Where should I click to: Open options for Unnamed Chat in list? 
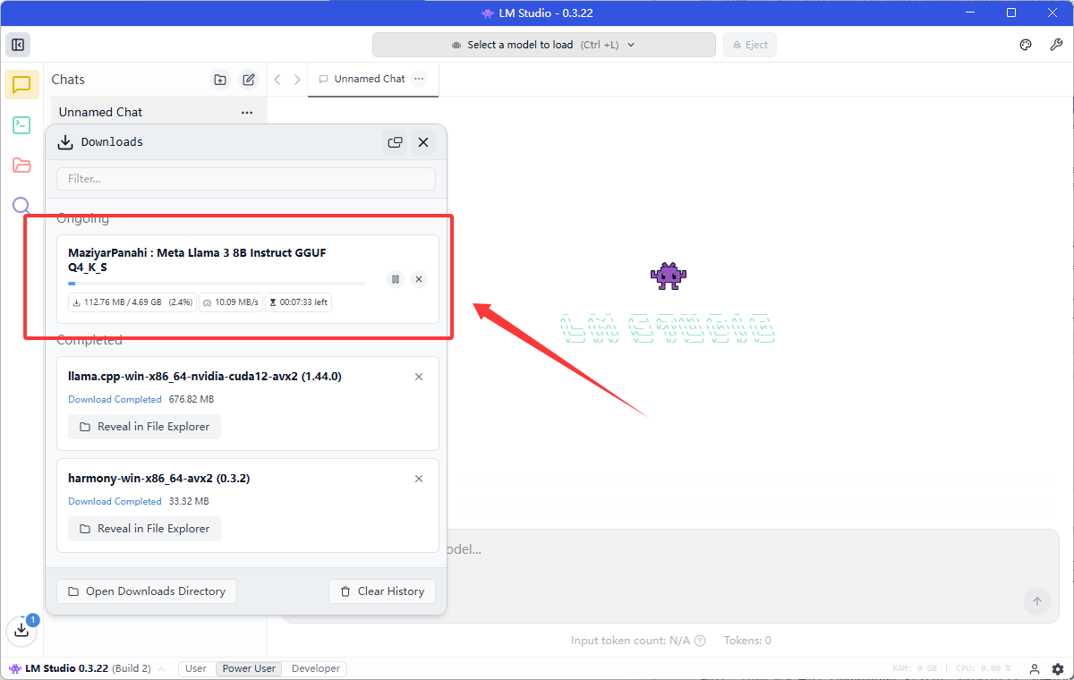click(247, 113)
